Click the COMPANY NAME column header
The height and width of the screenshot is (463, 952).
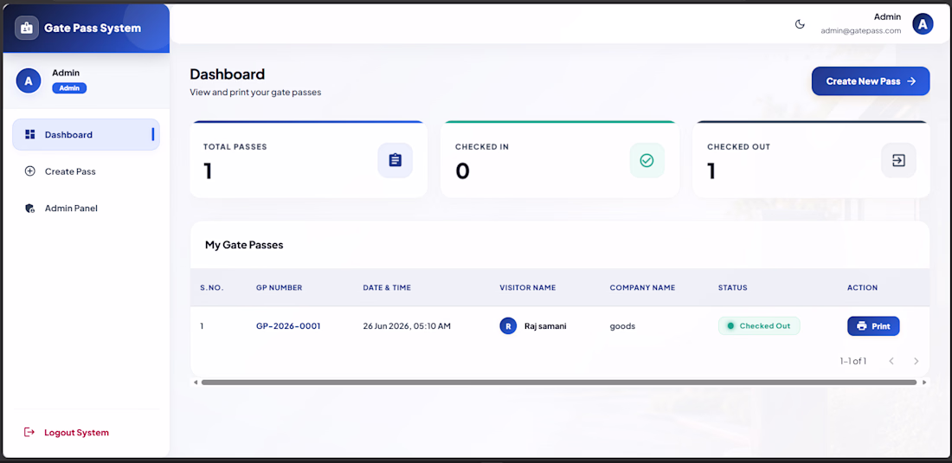(642, 287)
